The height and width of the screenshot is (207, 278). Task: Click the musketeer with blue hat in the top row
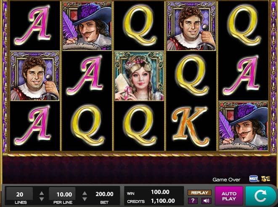[87, 26]
